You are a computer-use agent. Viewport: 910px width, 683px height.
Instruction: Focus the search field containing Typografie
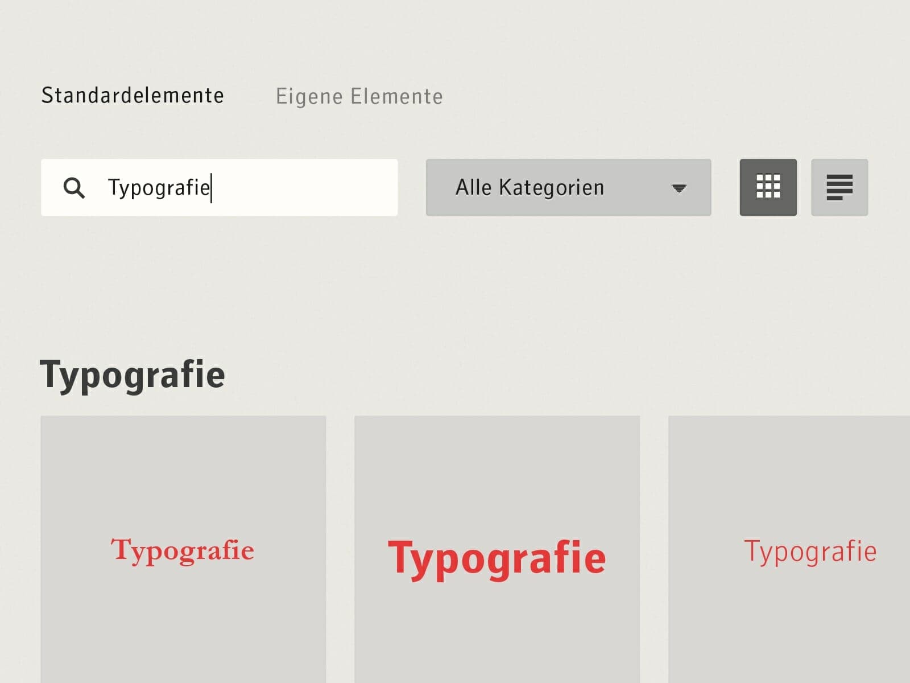(219, 187)
